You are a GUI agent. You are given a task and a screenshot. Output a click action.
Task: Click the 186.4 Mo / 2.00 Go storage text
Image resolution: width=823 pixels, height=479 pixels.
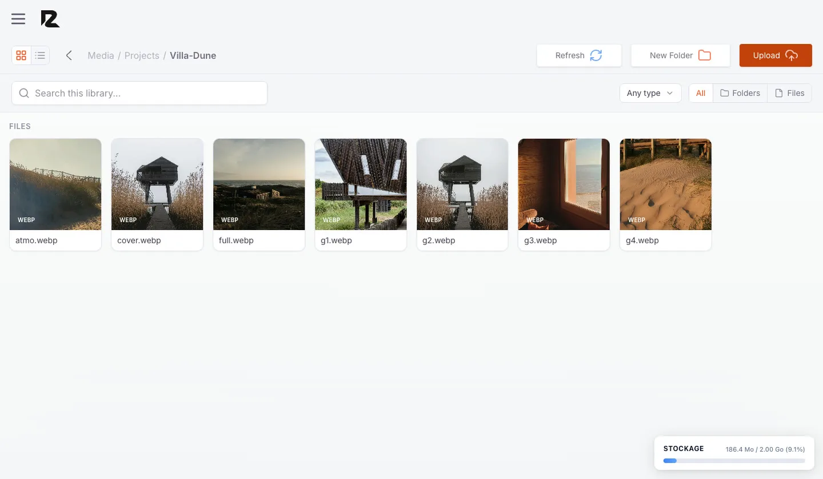tap(765, 449)
